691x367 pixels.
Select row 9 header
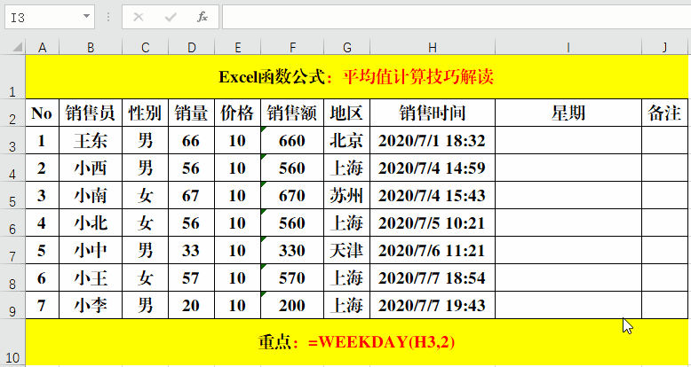point(12,305)
